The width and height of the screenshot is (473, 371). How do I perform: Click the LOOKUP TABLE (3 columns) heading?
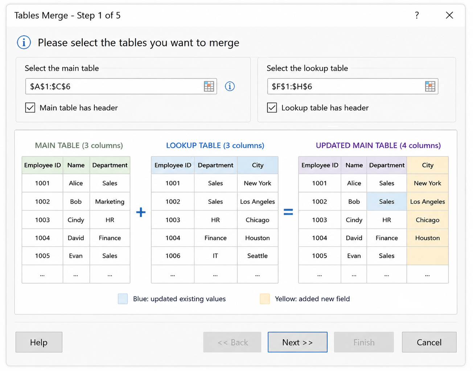215,145
